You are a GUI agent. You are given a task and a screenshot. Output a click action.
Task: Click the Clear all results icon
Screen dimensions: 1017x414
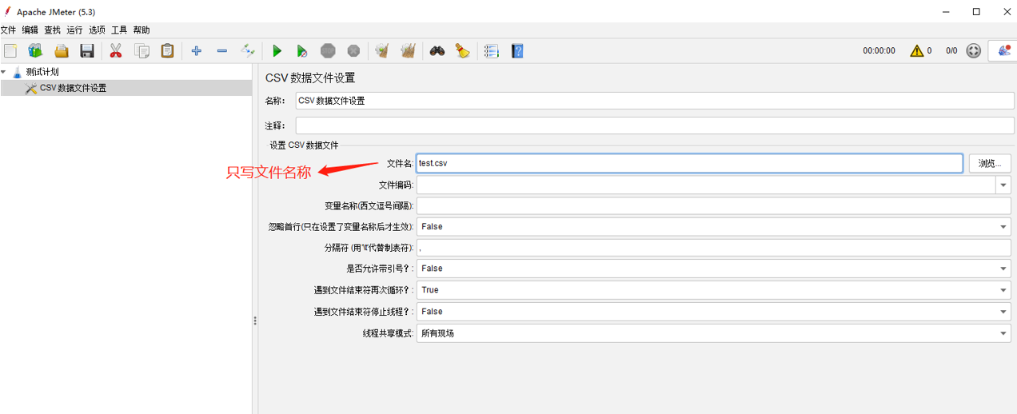[409, 50]
